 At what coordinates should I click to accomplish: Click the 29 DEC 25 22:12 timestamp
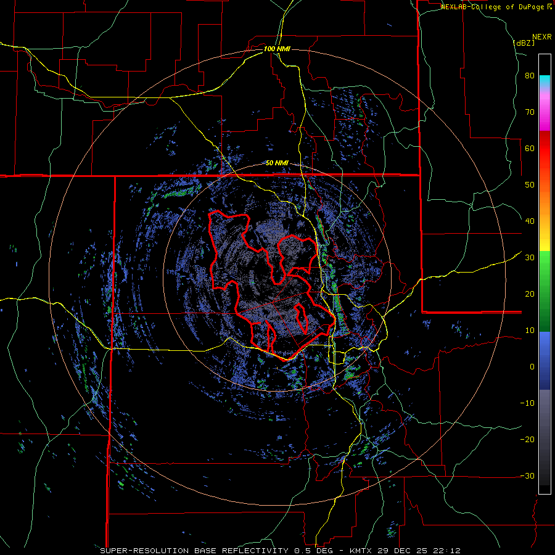tap(419, 551)
